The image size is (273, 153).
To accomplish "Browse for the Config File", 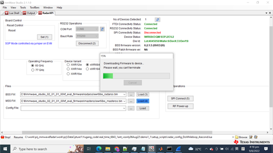I will tap(131, 108).
